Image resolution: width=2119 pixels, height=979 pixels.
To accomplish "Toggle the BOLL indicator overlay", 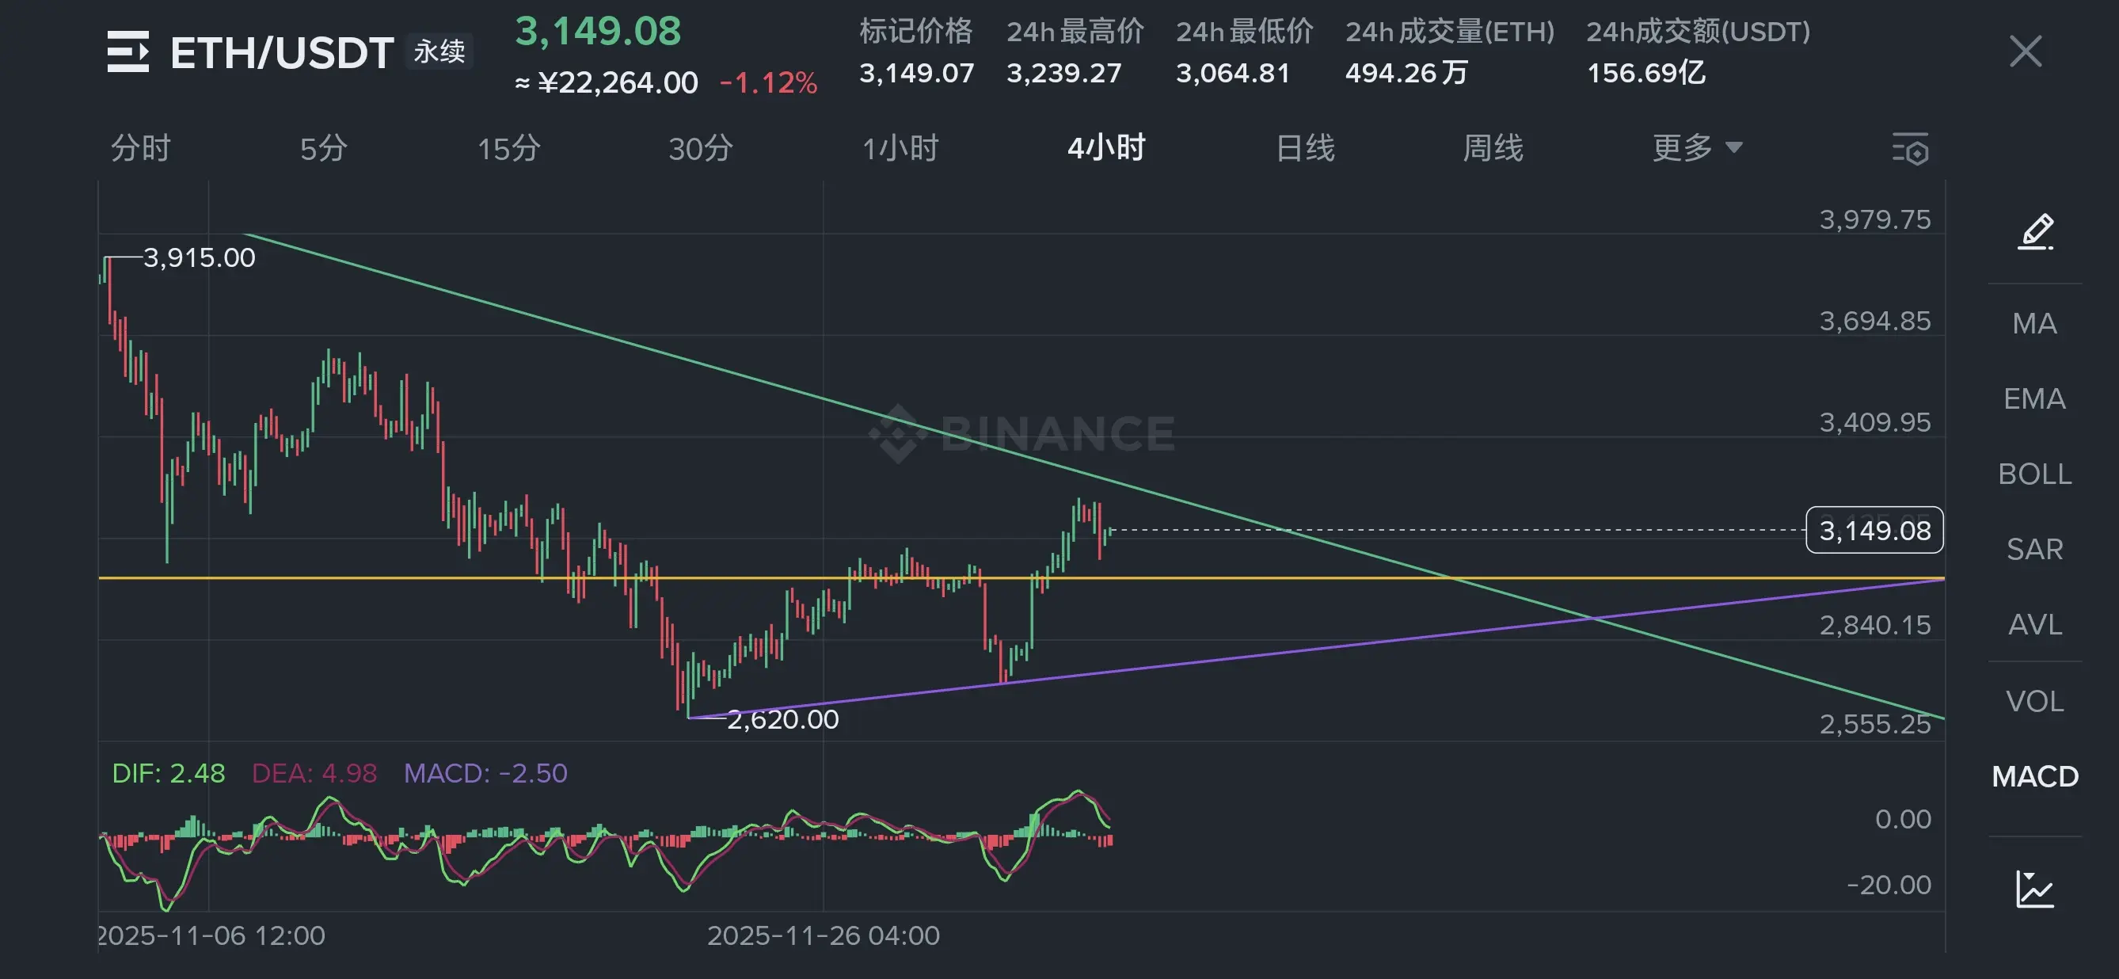I will 2034,474.
